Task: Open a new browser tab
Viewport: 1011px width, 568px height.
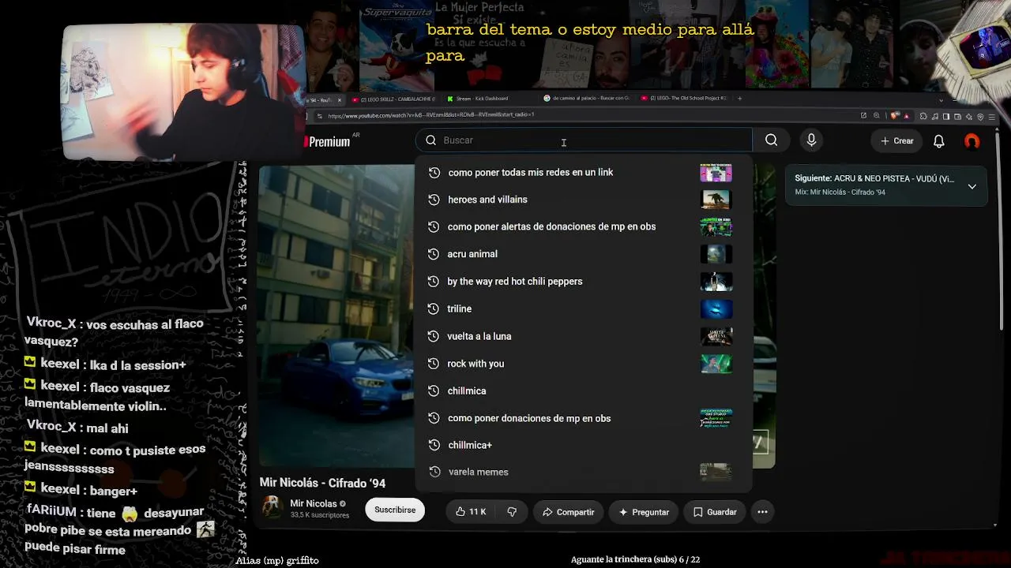Action: [x=739, y=99]
